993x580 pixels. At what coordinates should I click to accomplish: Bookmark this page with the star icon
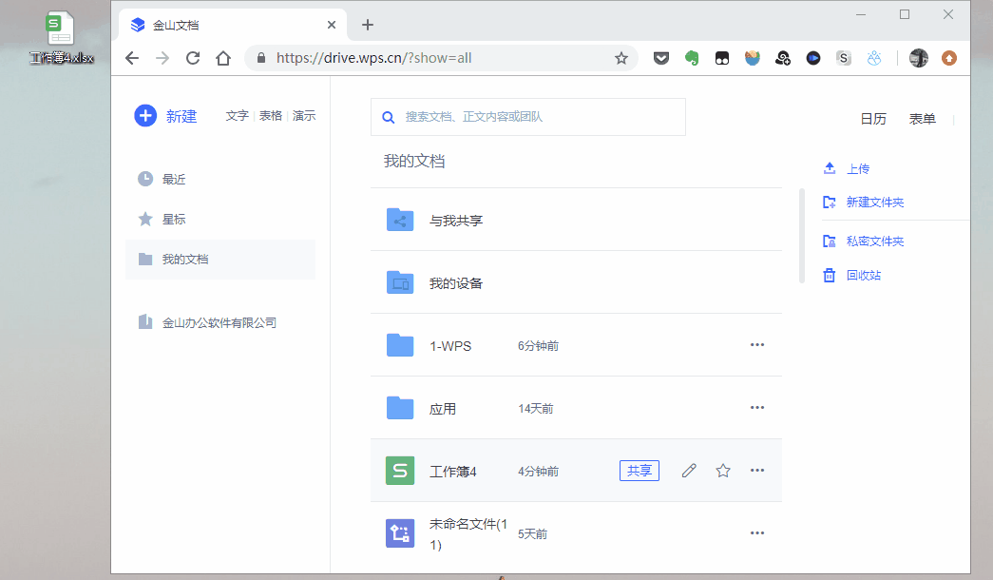621,58
